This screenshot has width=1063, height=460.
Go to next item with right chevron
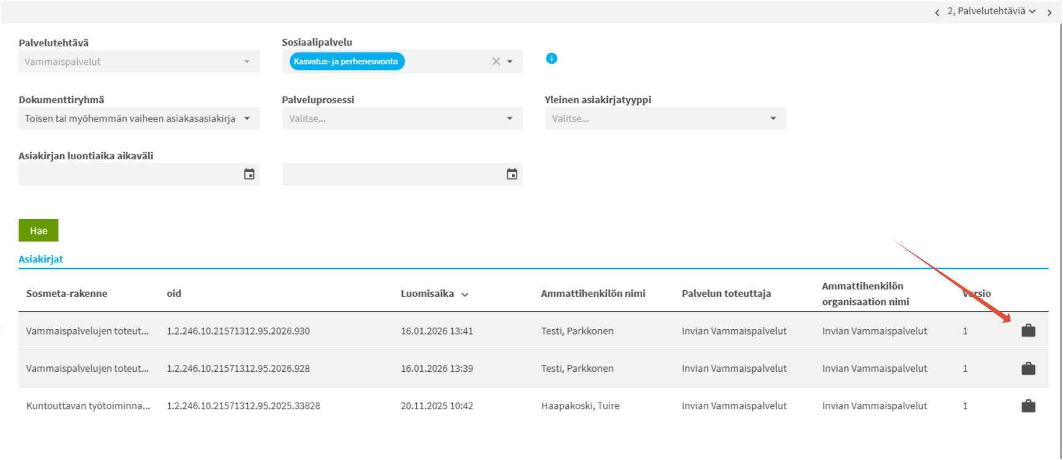(x=1049, y=12)
